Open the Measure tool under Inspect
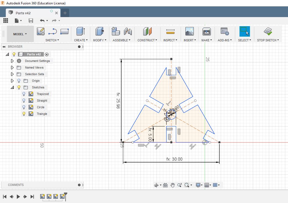Screen dimensions: 288x203 tap(170, 31)
